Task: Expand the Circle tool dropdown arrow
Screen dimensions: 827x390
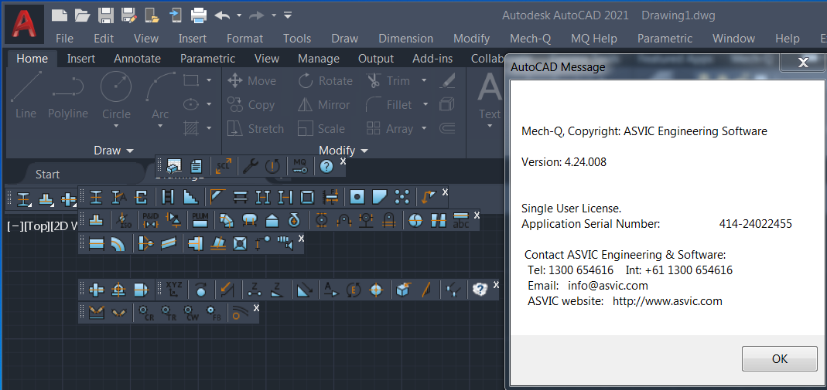Action: [x=116, y=127]
